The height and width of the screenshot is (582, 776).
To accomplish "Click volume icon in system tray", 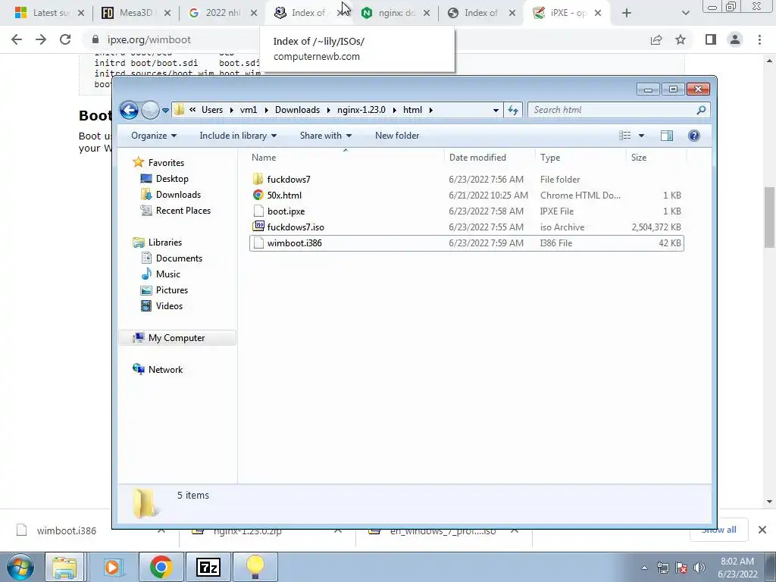I will pos(699,568).
